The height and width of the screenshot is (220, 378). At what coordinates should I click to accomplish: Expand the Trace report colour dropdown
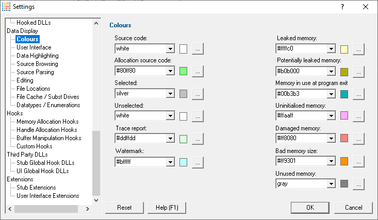pyautogui.click(x=170, y=138)
